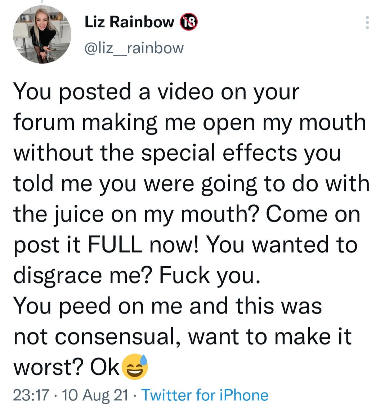Click the word "forum" in the tweet
The image size is (389, 414).
pos(44,122)
